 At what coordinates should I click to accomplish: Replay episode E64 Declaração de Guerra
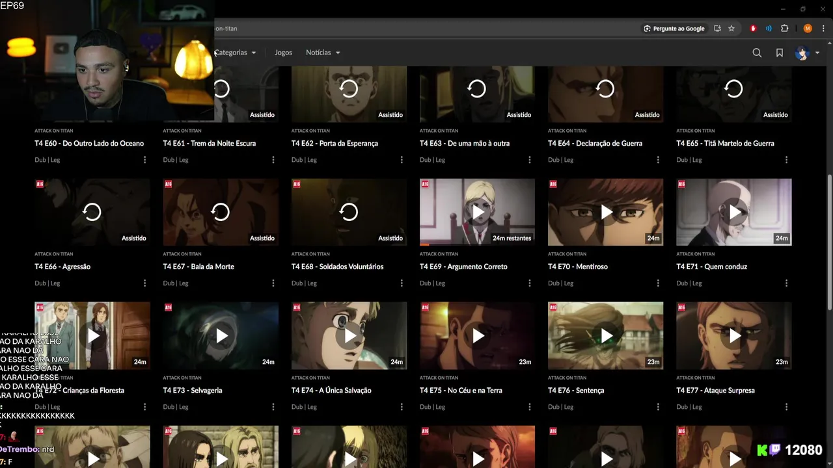[x=605, y=89]
